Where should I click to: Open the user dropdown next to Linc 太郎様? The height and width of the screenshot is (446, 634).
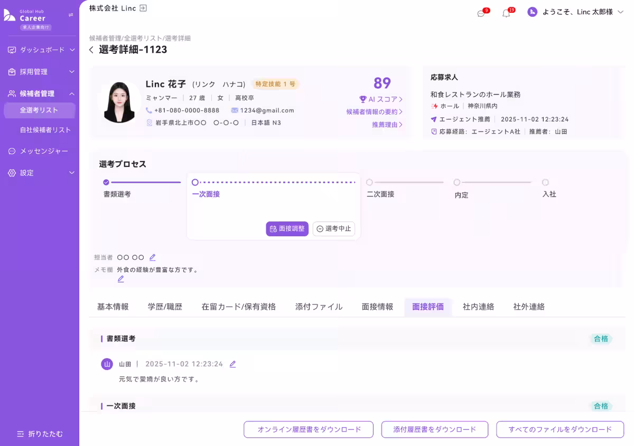coord(620,12)
